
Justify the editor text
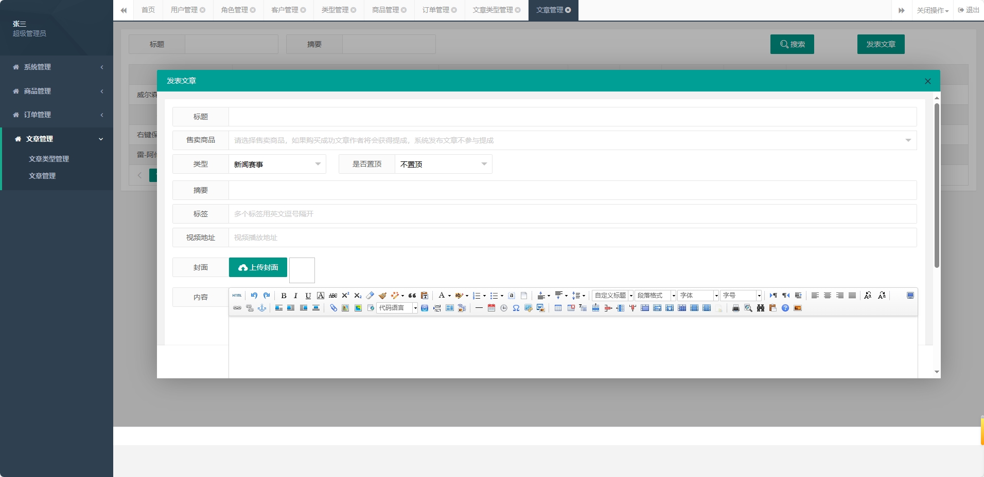(852, 296)
